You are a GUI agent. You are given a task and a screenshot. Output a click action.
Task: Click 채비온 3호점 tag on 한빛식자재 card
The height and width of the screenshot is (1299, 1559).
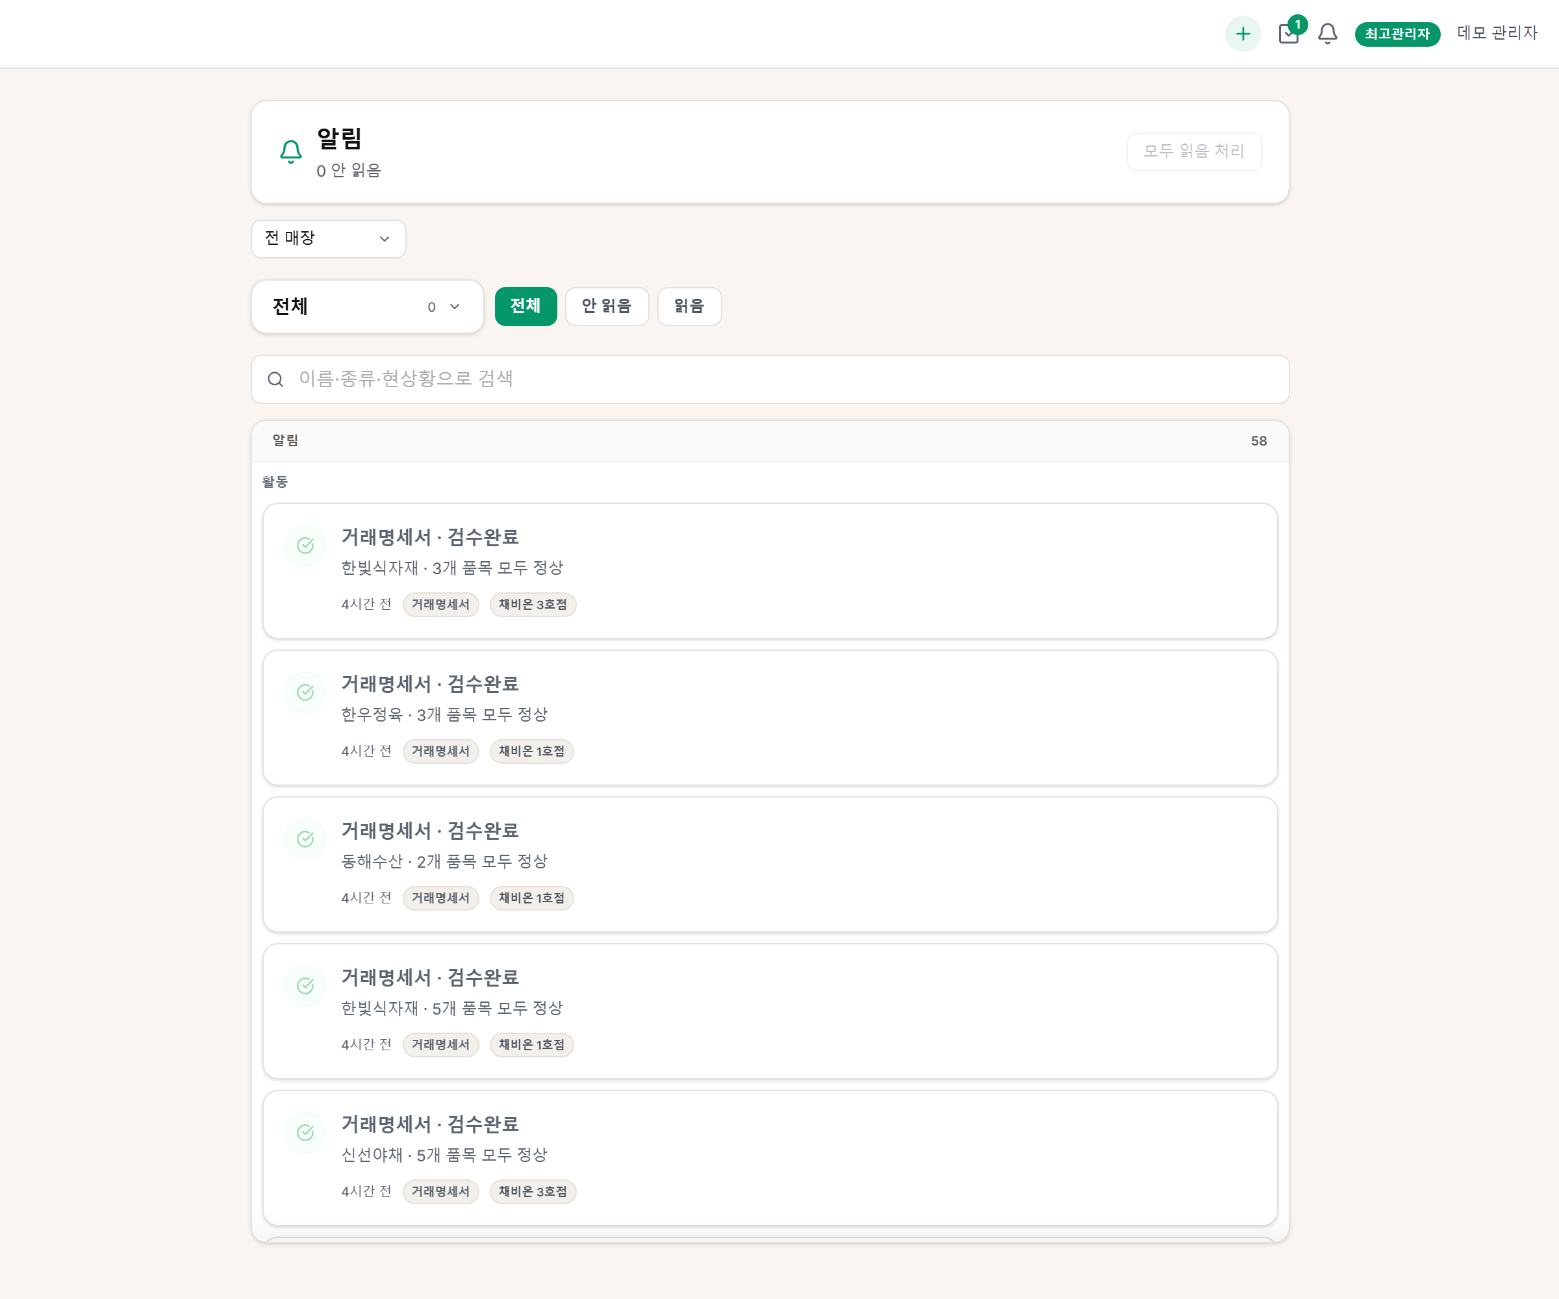click(x=532, y=604)
